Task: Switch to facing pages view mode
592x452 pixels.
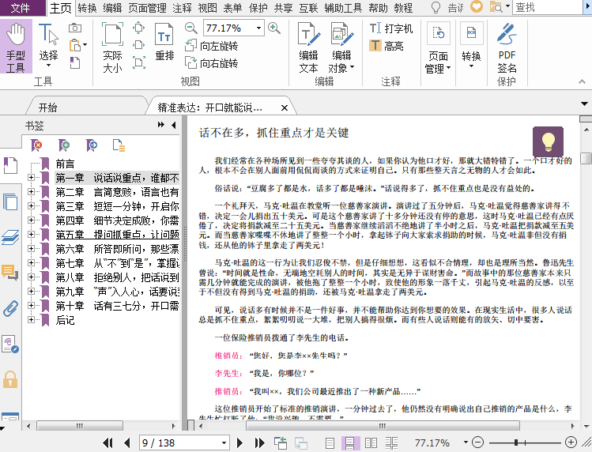Action: tap(371, 443)
